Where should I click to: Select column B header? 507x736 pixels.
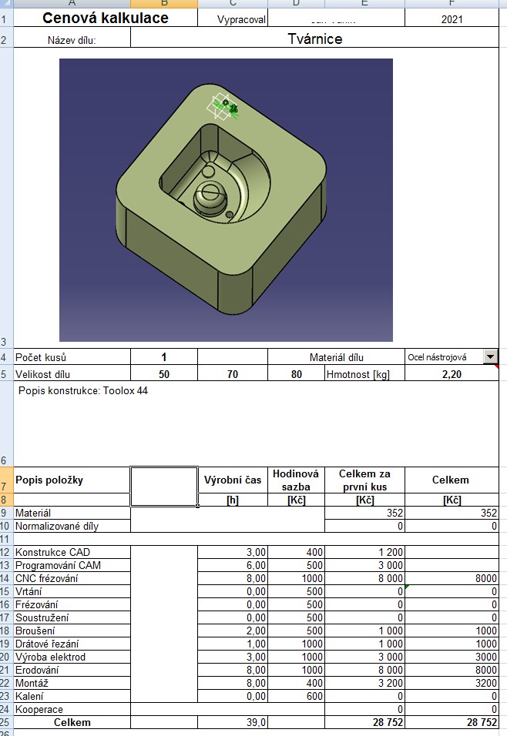pos(164,4)
